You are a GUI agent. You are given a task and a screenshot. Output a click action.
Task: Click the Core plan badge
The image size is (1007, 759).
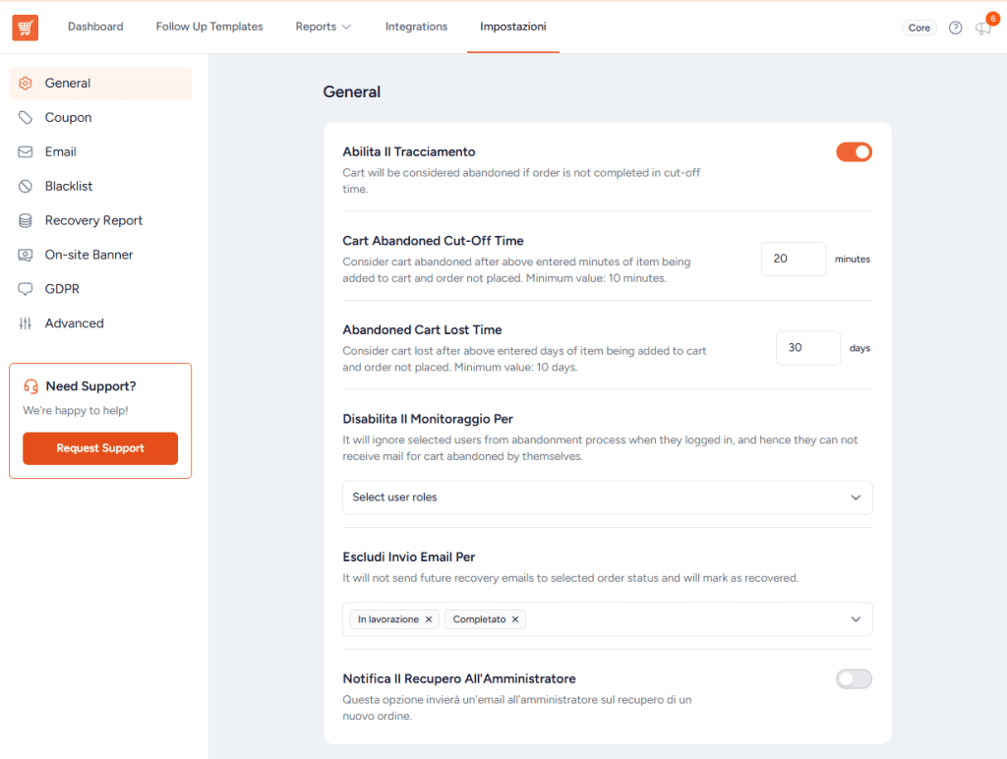[919, 28]
